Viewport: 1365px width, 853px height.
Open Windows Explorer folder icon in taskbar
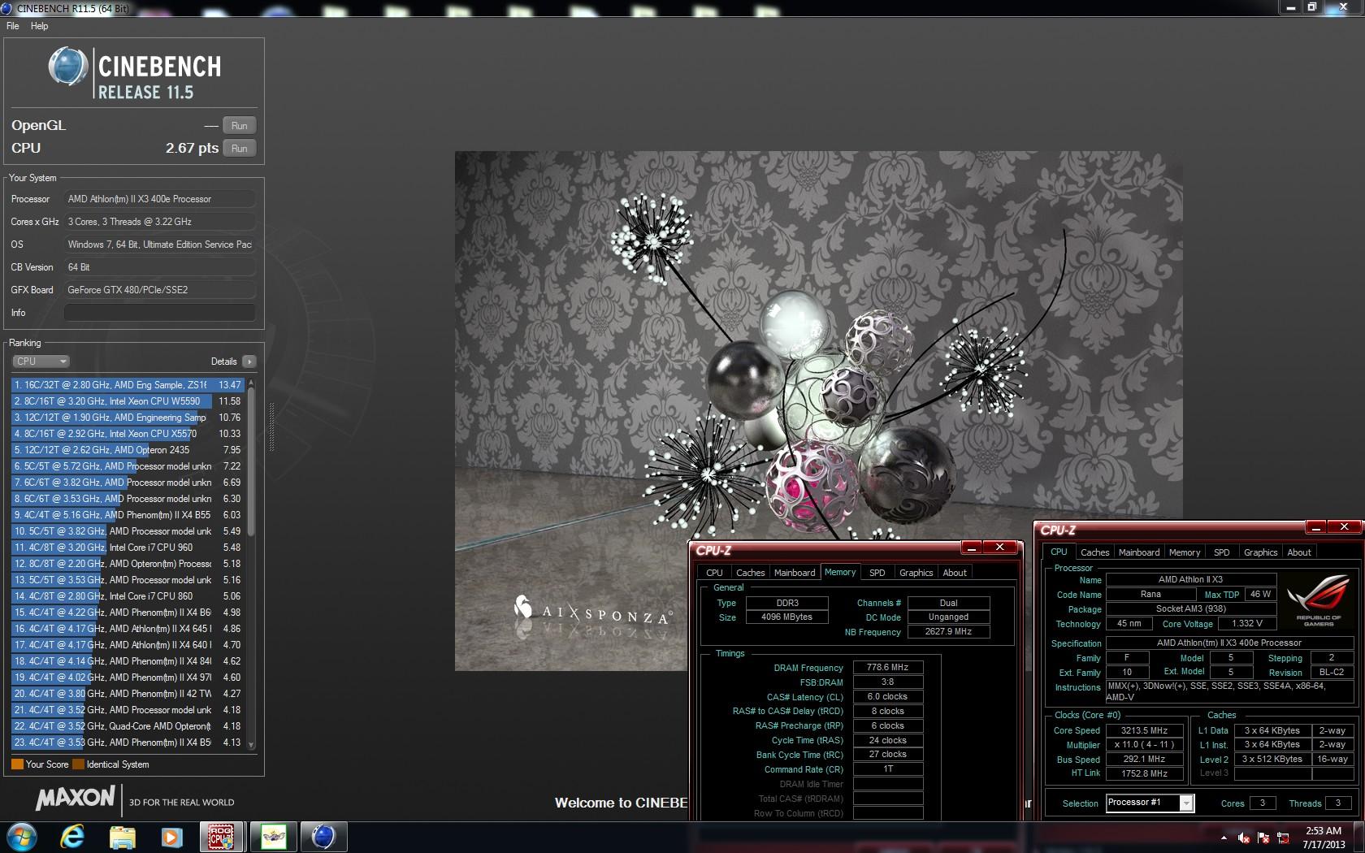122,836
